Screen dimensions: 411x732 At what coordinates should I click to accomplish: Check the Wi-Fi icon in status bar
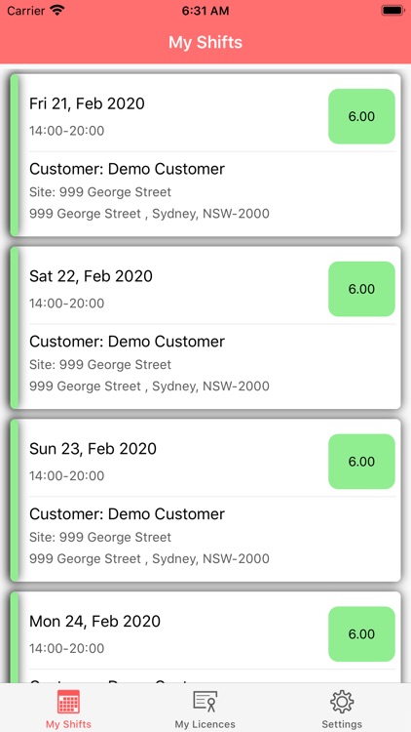pos(57,11)
